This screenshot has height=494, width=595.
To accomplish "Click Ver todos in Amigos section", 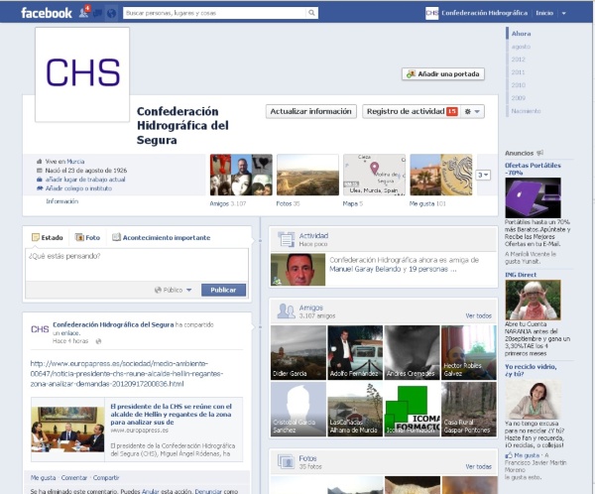I will tap(478, 315).
